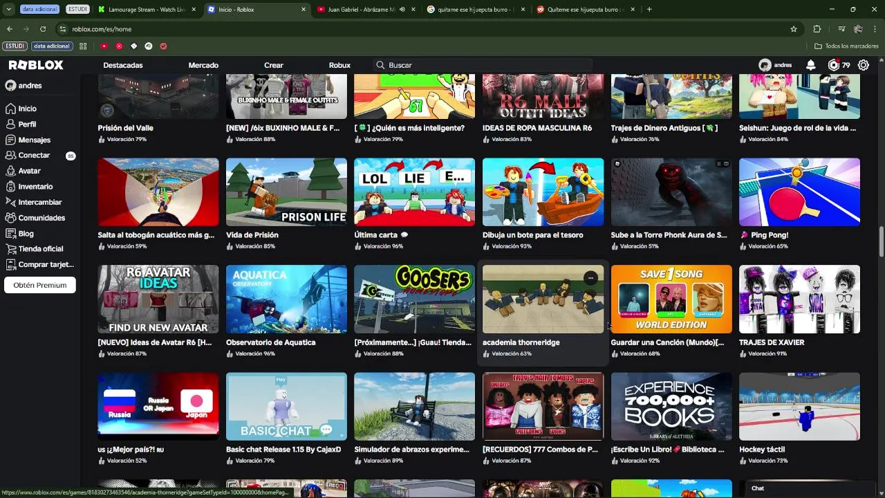Open the Roblox logo home link
885x498 pixels.
point(36,65)
